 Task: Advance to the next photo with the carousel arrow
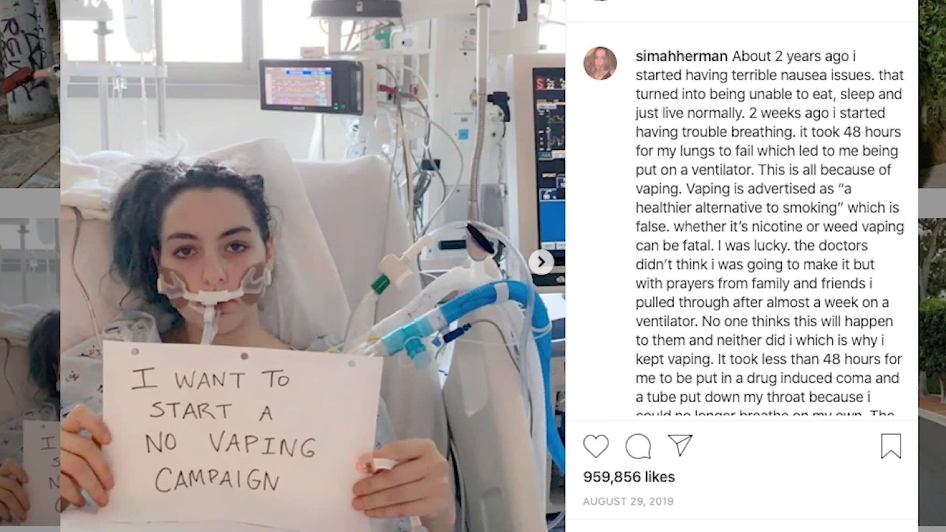click(x=541, y=262)
